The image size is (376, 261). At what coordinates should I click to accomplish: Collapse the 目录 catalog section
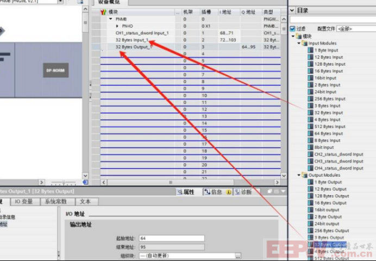292,10
